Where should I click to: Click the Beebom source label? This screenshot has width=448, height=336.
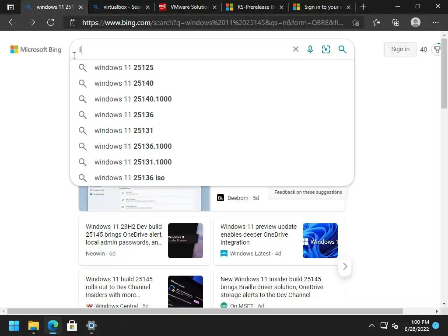click(238, 198)
